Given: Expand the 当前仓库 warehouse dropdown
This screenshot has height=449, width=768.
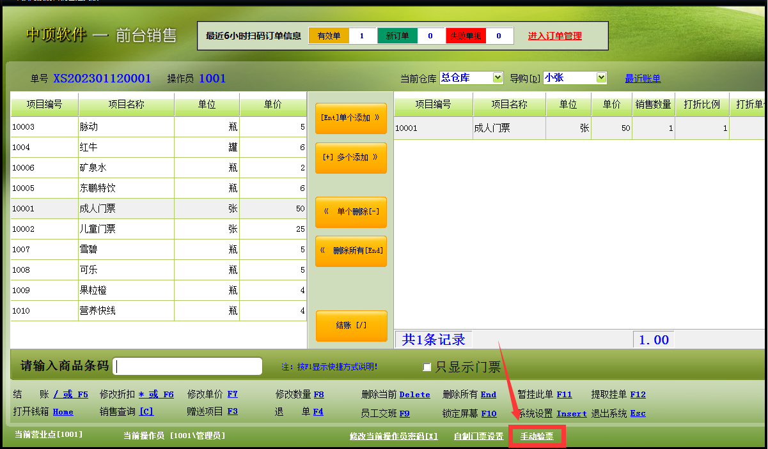Looking at the screenshot, I should (x=498, y=78).
